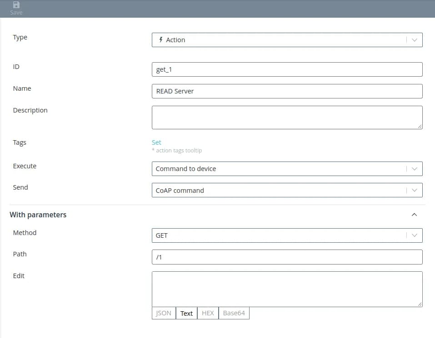Click the Path input field
The image size is (435, 338).
[287, 257]
